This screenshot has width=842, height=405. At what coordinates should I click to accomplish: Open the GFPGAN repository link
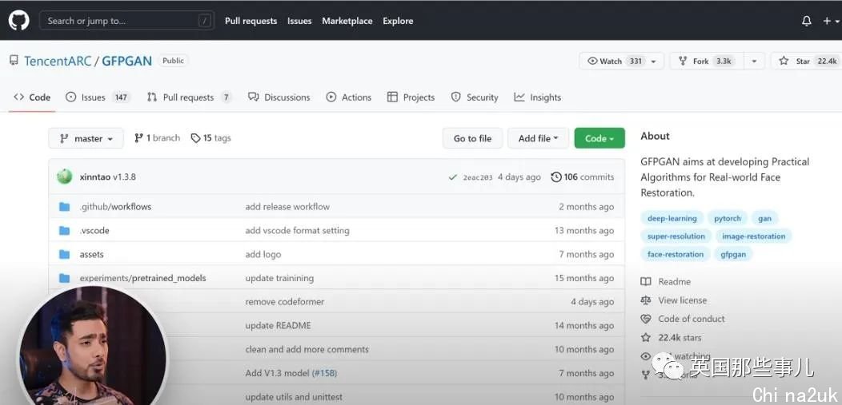click(x=126, y=61)
